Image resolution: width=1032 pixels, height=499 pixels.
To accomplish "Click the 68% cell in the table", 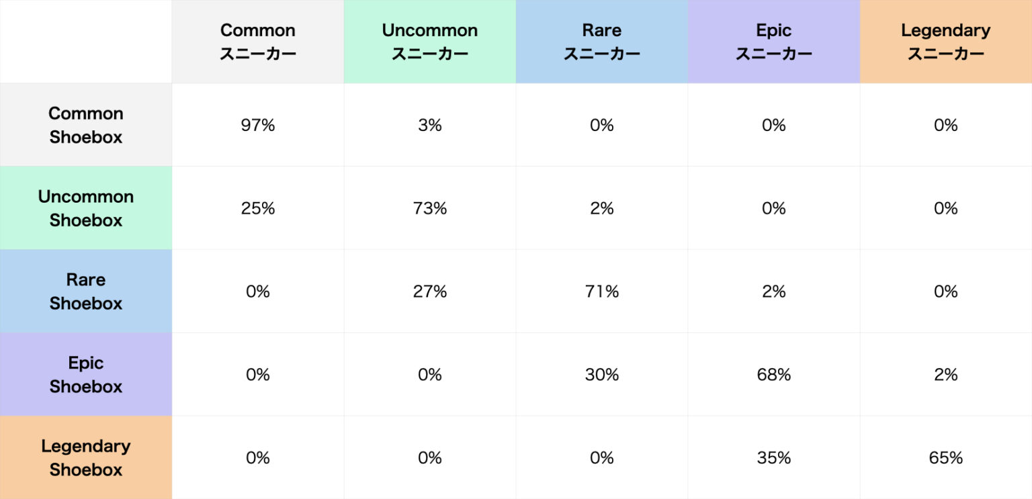I will (774, 375).
